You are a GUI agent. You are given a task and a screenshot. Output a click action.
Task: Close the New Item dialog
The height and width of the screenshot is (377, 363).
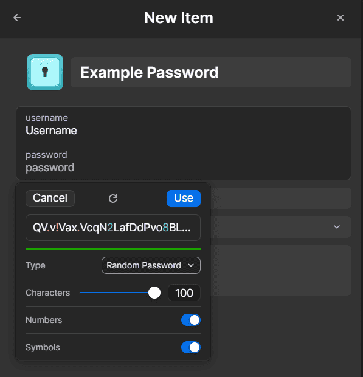click(341, 18)
